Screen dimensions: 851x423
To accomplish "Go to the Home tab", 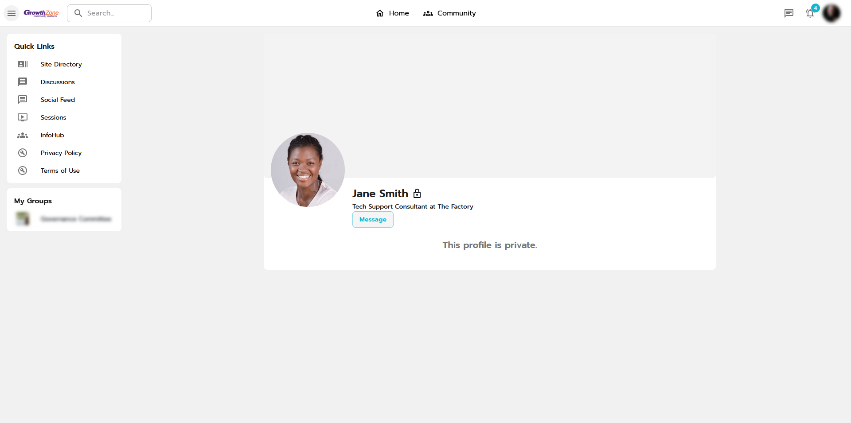I will (x=392, y=13).
